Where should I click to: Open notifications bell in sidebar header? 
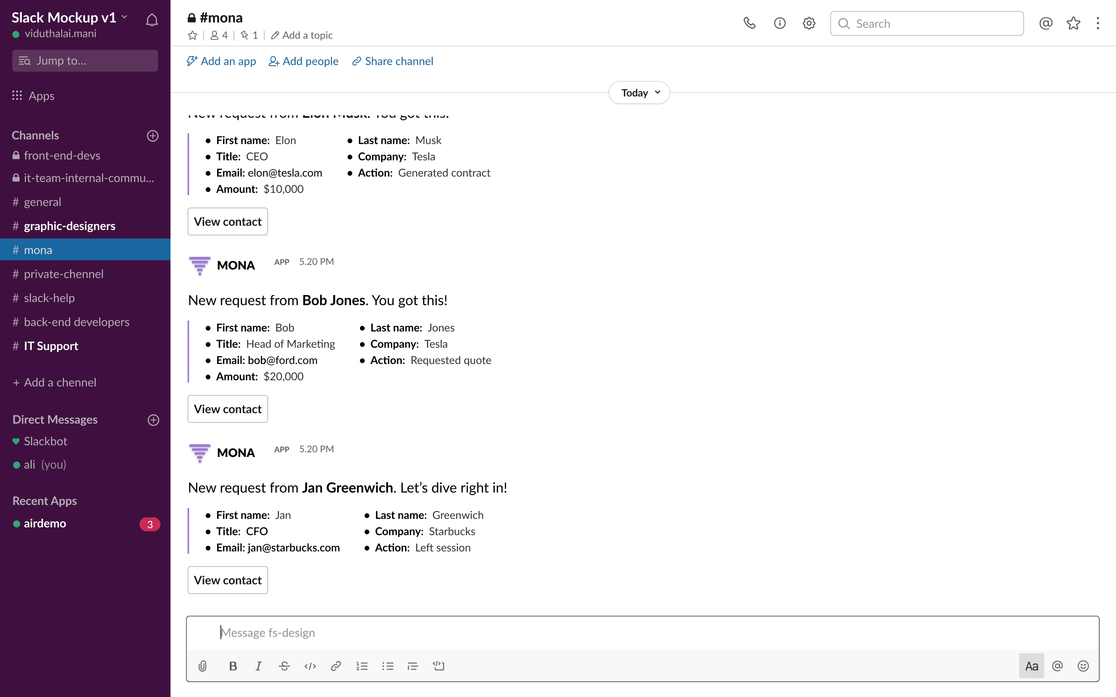click(x=152, y=20)
